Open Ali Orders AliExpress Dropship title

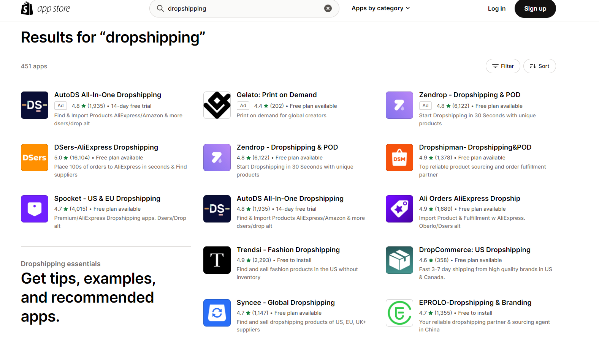[470, 199]
